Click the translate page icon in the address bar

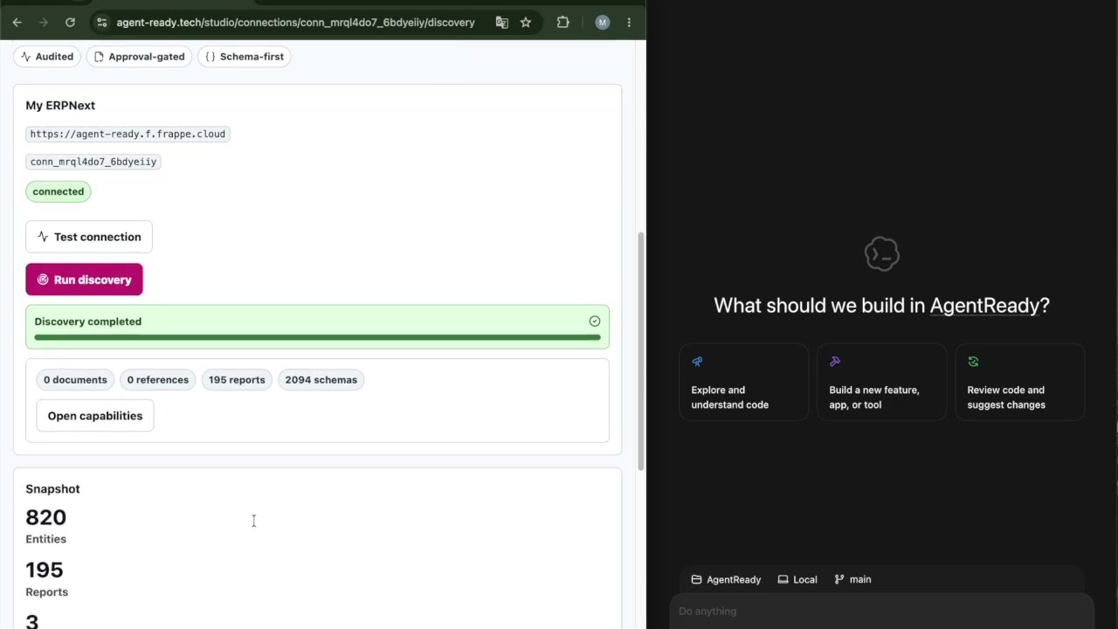coord(501,23)
